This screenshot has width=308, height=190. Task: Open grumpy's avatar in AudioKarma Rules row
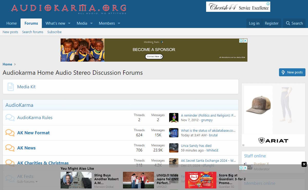pyautogui.click(x=174, y=118)
